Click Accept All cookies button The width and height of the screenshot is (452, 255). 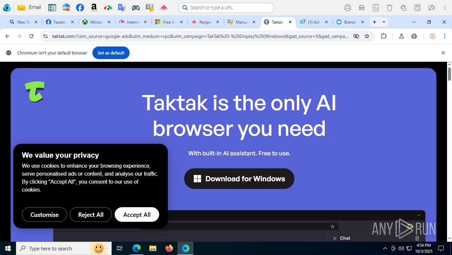(137, 214)
